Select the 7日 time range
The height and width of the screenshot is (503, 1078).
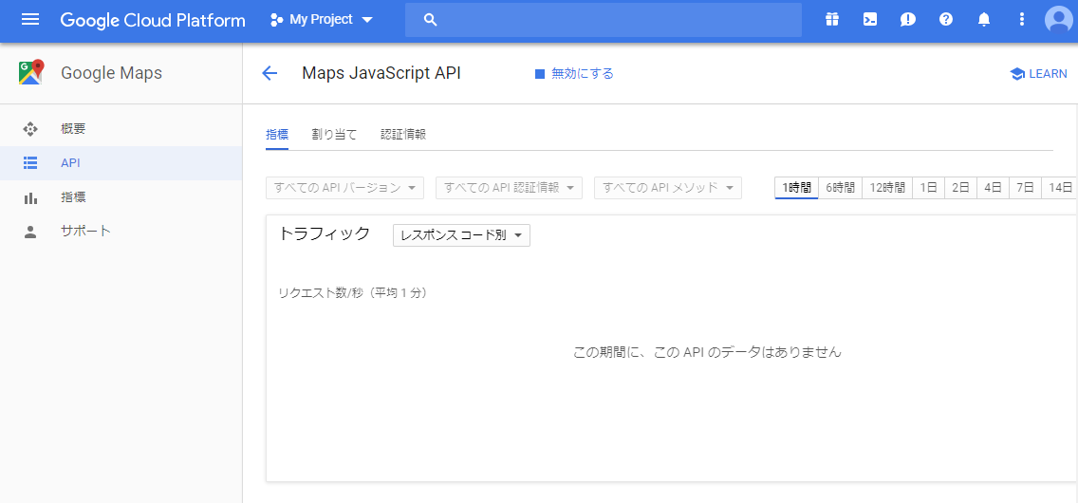(1025, 188)
